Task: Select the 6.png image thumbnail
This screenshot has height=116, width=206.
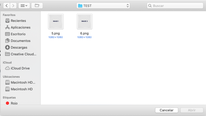Action: 84,21
